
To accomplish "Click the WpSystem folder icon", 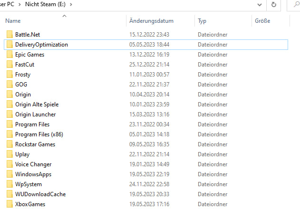I will click(x=10, y=184).
